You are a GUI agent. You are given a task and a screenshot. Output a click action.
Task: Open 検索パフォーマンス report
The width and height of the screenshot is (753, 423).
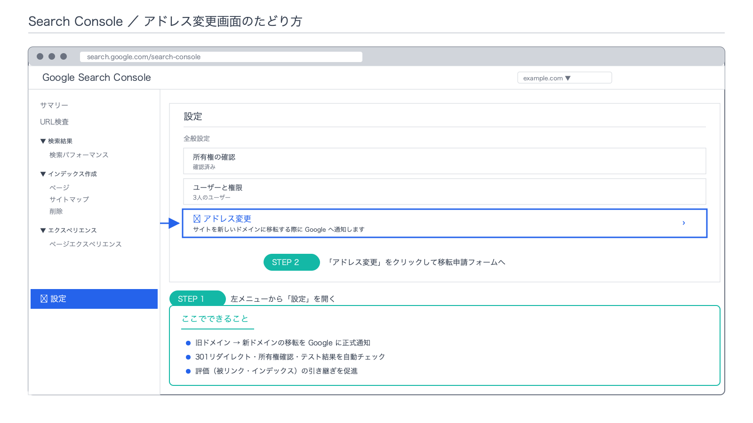coord(79,155)
